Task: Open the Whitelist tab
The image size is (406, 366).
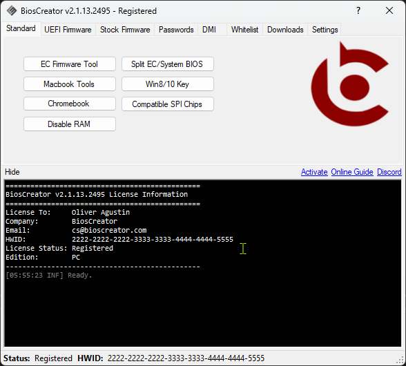Action: 245,30
